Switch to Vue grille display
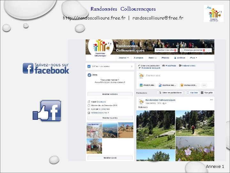The image size is (230, 173). tap(207, 93)
